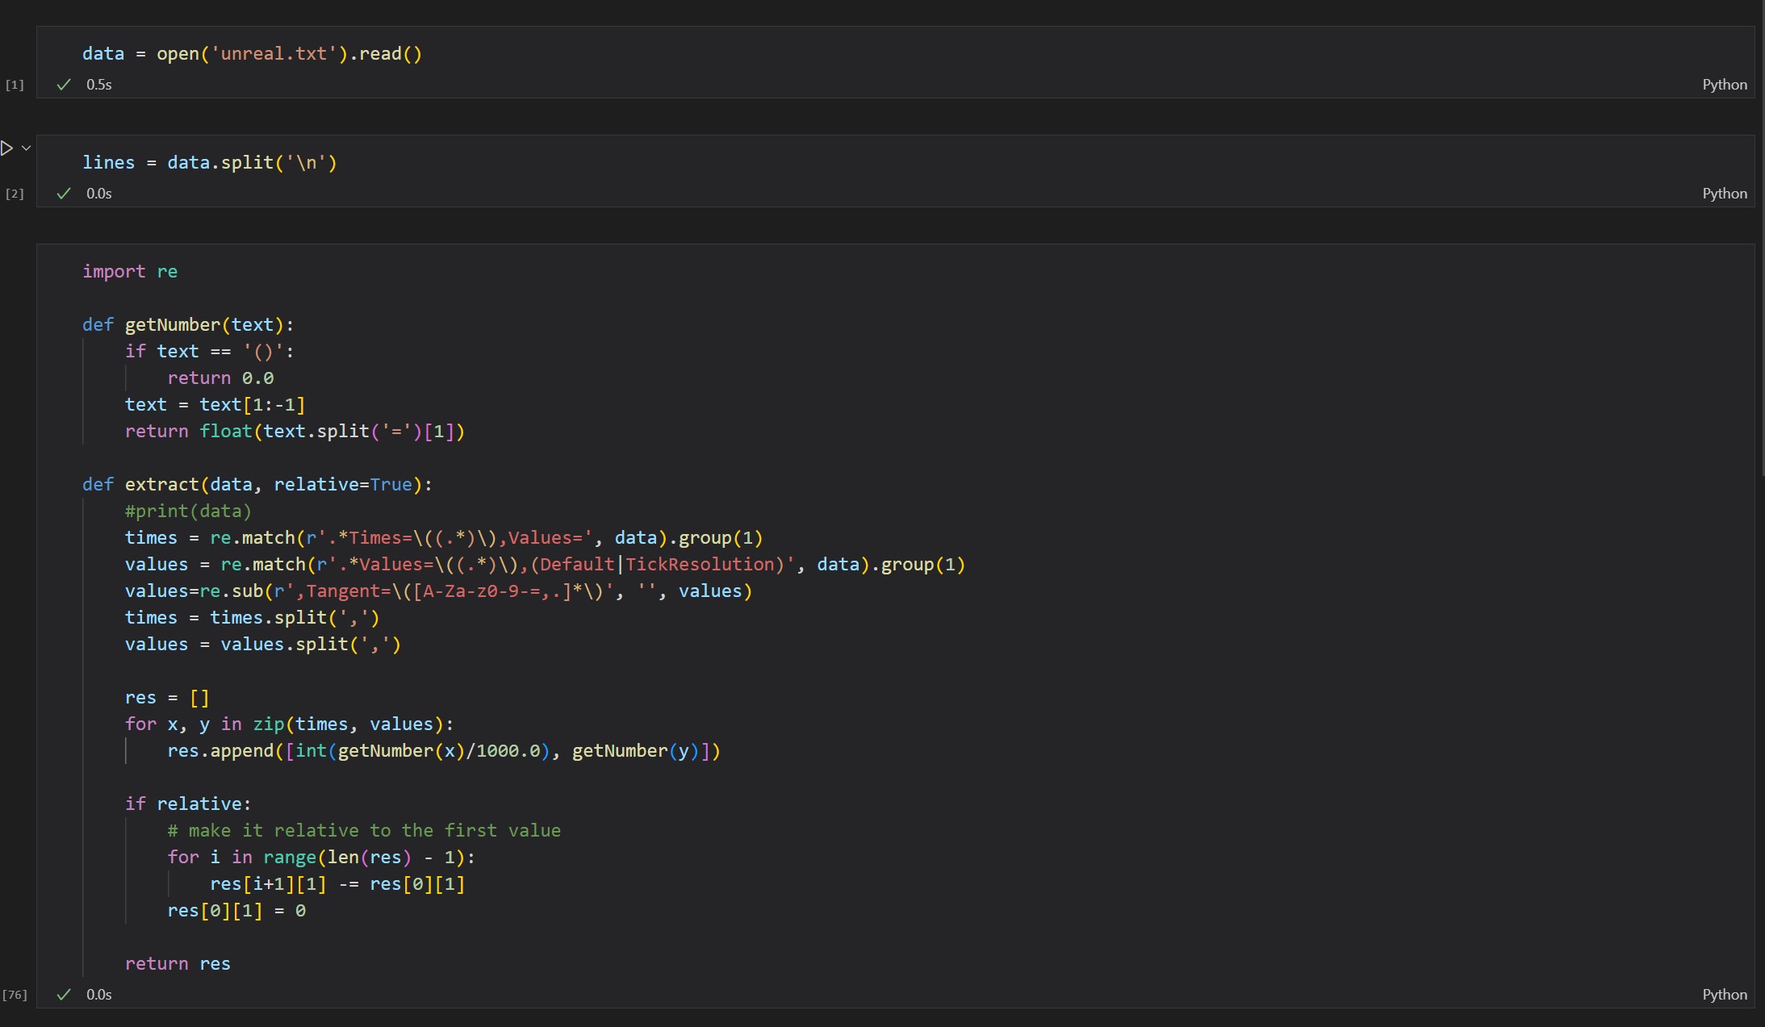Open Python language picker on second cell
The width and height of the screenshot is (1765, 1027).
click(1724, 194)
